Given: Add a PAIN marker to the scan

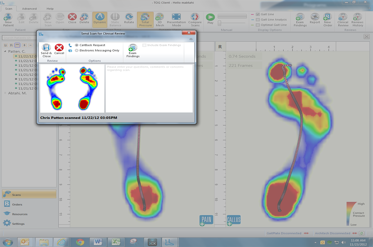Looking at the screenshot, I should 206,220.
